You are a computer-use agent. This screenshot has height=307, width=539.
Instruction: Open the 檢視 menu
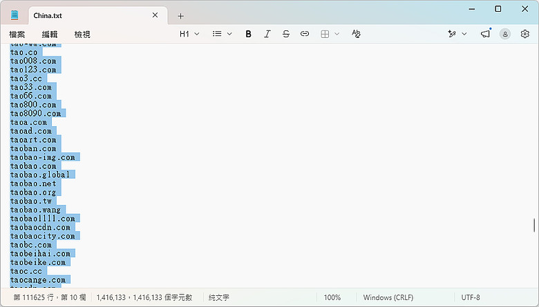(82, 34)
